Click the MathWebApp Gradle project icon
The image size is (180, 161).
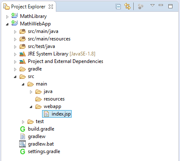pyautogui.click(x=15, y=23)
